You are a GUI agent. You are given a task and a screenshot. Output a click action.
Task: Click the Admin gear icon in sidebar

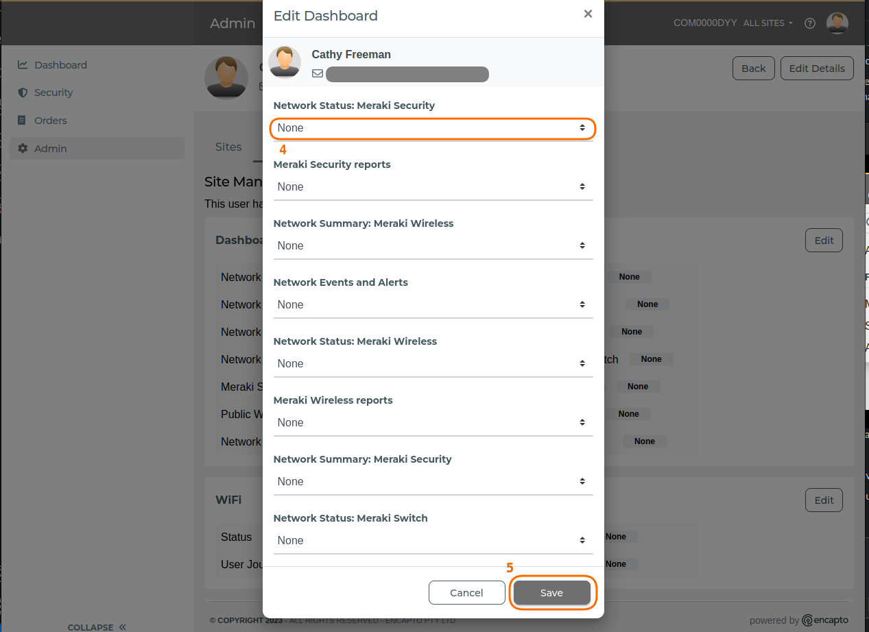coord(23,149)
